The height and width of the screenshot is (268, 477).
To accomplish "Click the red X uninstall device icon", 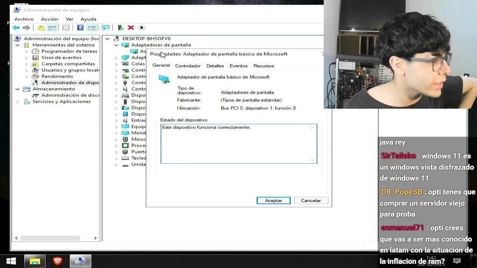I will click(131, 28).
